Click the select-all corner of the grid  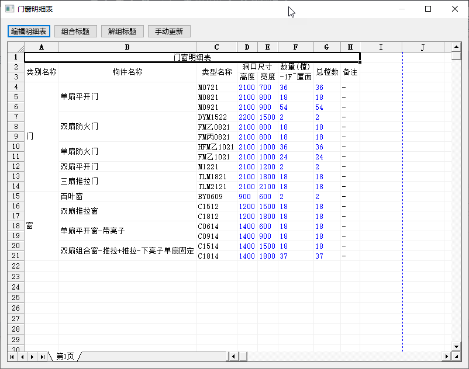[16, 47]
